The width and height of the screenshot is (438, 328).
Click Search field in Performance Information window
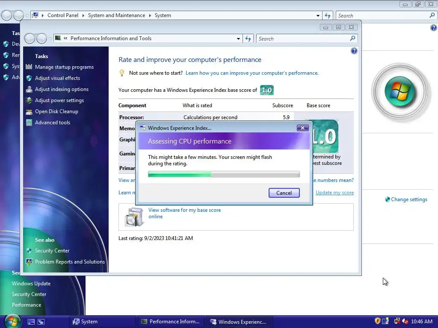pos(303,38)
